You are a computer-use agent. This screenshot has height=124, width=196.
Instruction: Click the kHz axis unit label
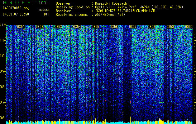3,25
